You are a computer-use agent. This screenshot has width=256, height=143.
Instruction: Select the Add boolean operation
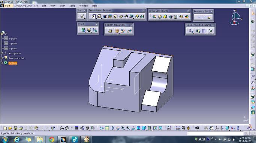coord(117,31)
